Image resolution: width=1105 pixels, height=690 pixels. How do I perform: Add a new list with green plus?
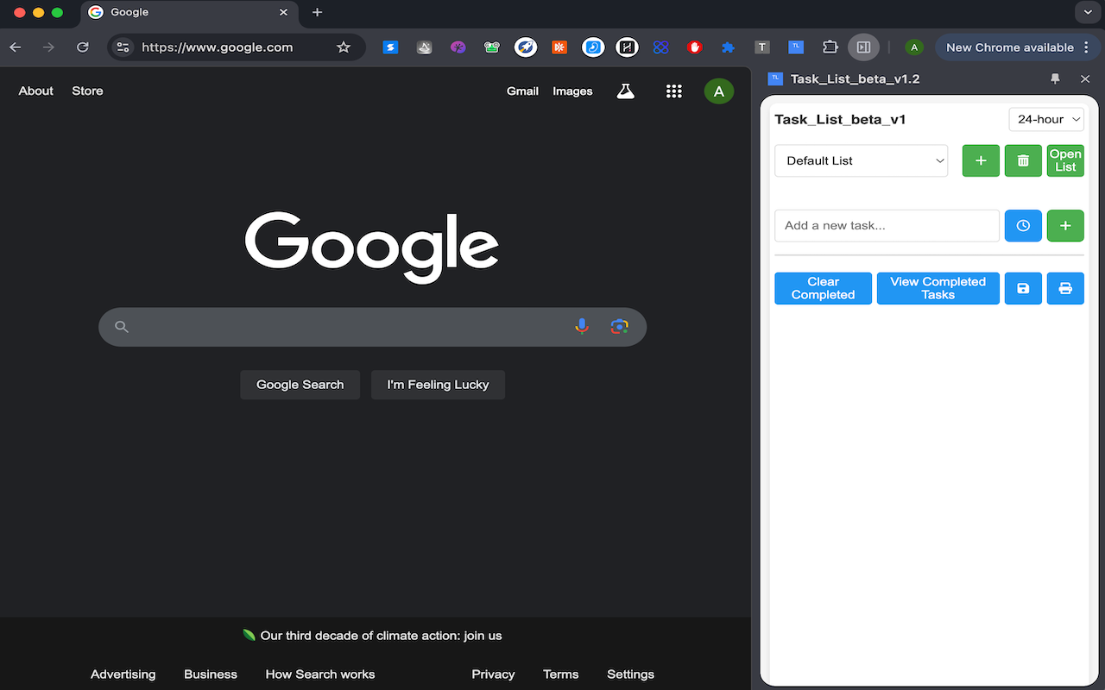point(981,160)
